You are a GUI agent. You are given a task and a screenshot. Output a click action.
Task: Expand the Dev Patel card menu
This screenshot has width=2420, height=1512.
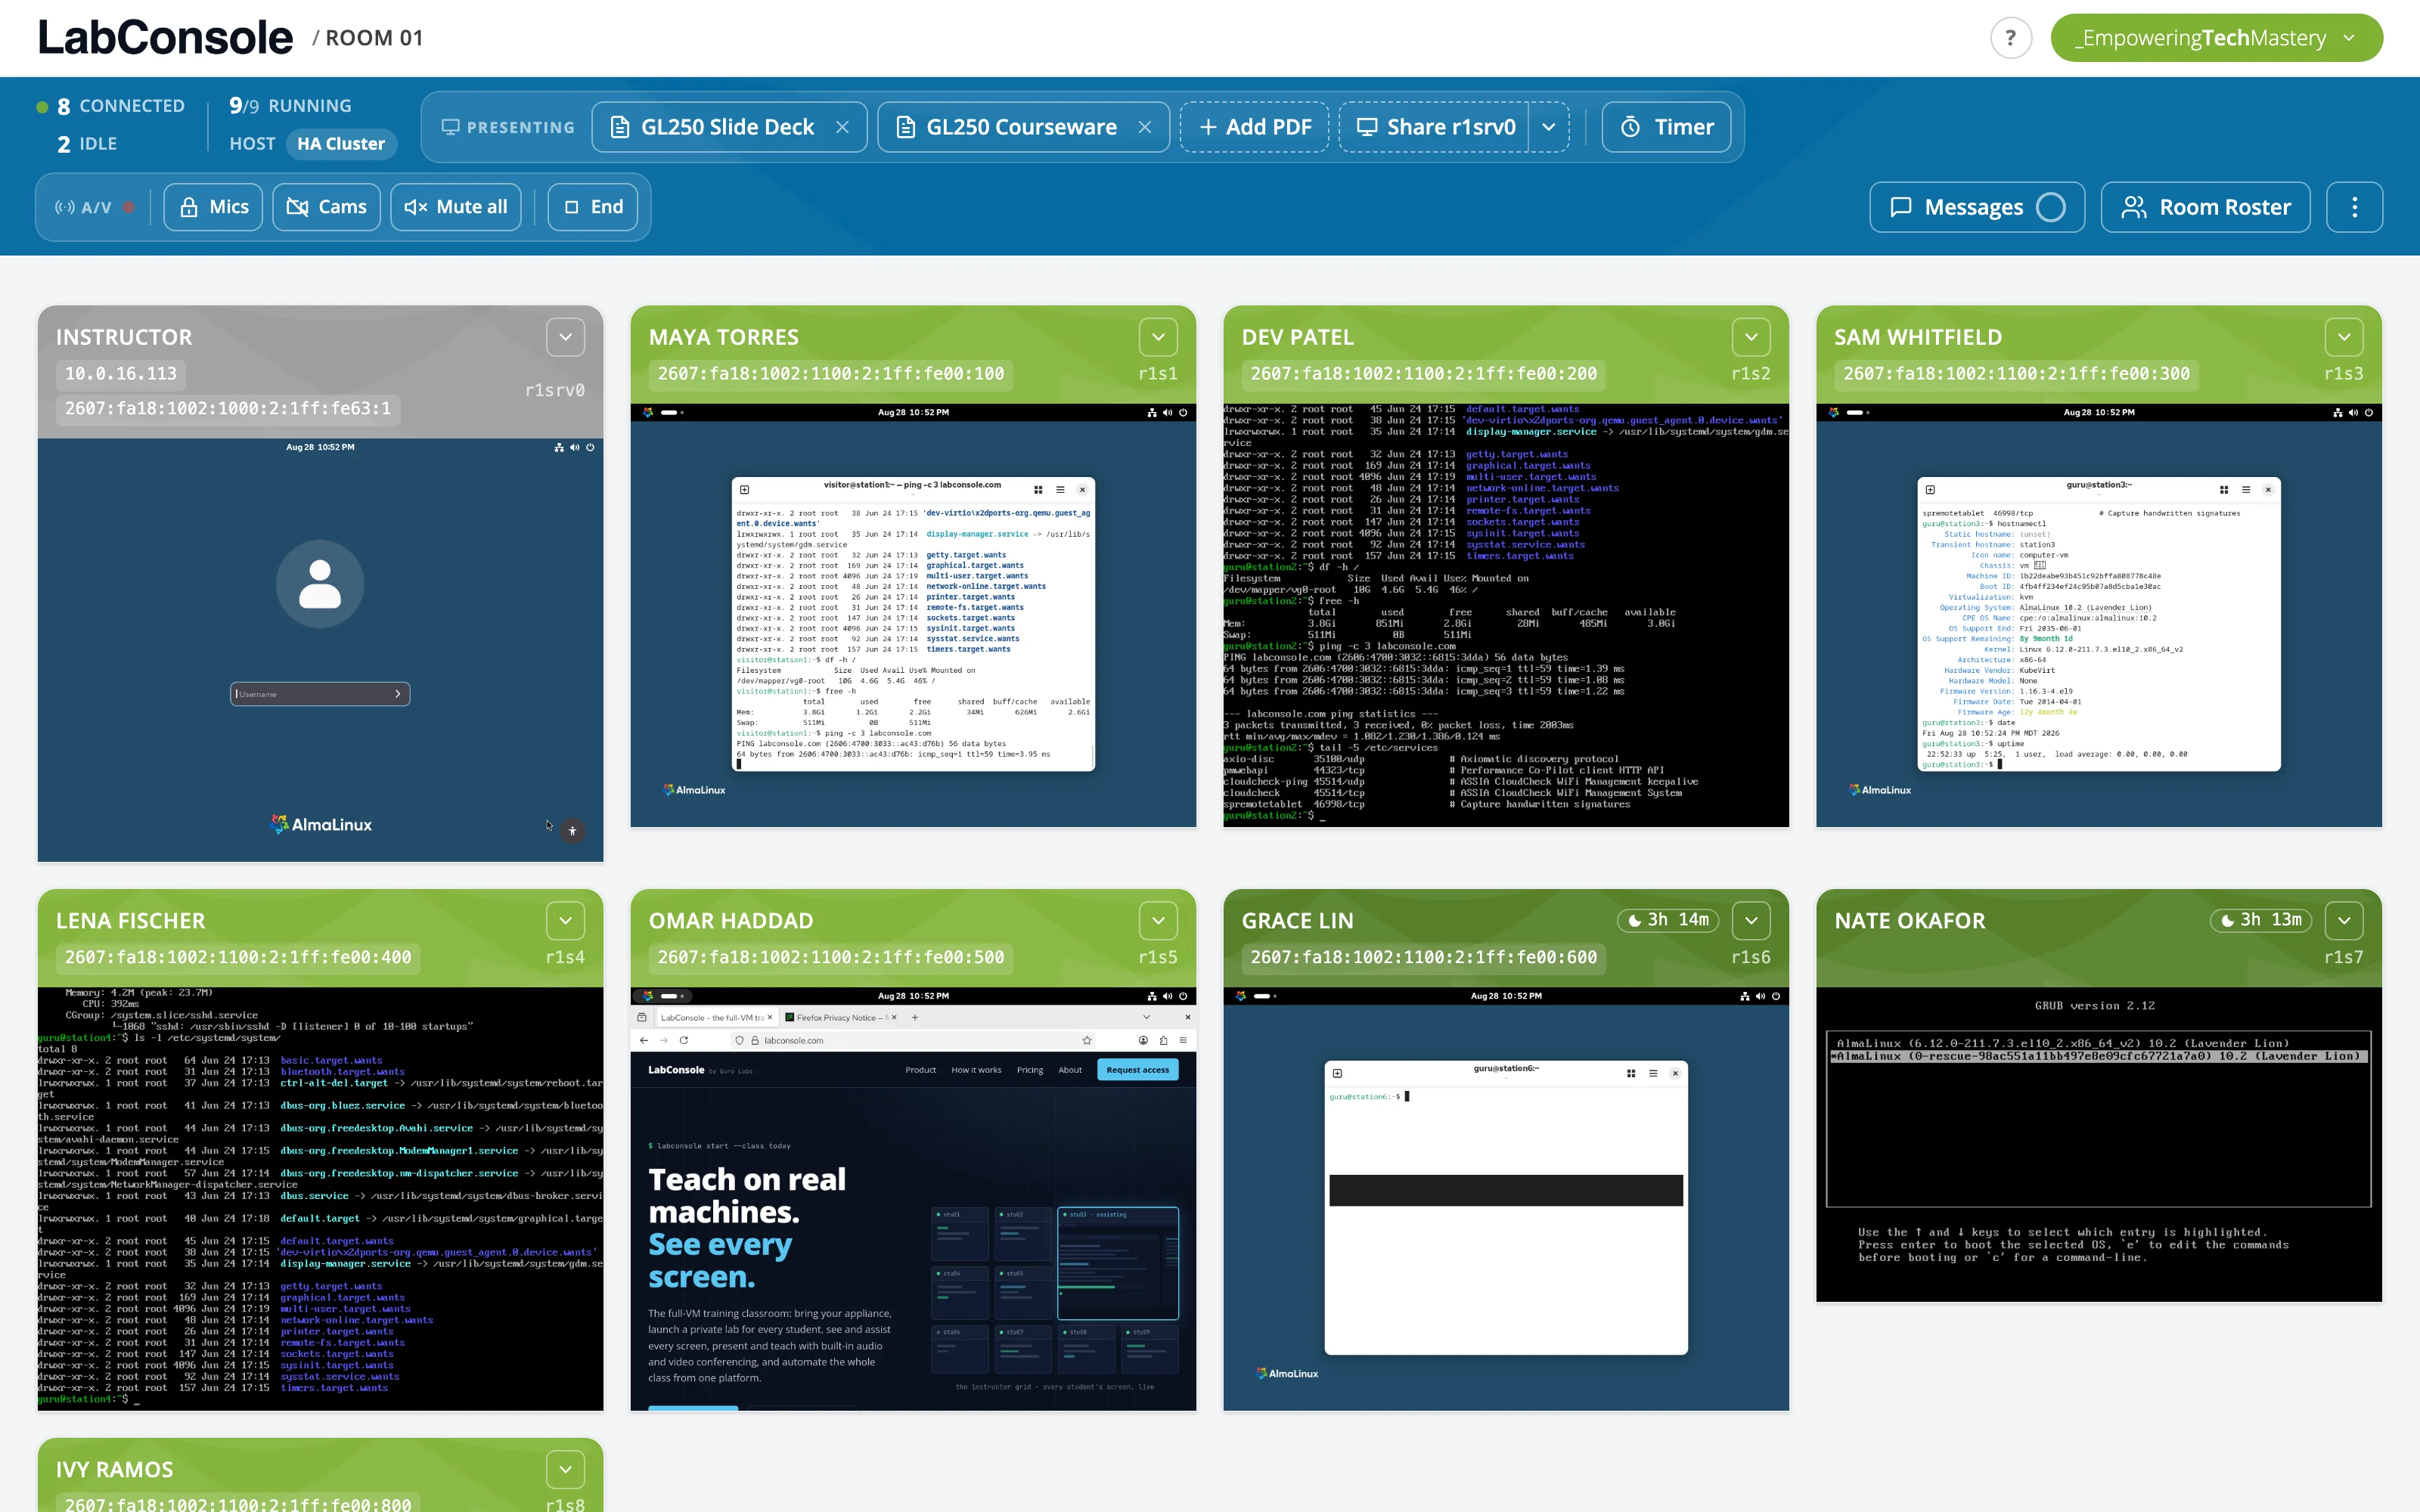click(1751, 337)
